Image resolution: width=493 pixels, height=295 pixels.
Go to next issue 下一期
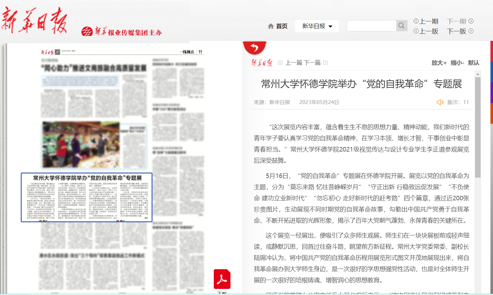(x=460, y=21)
